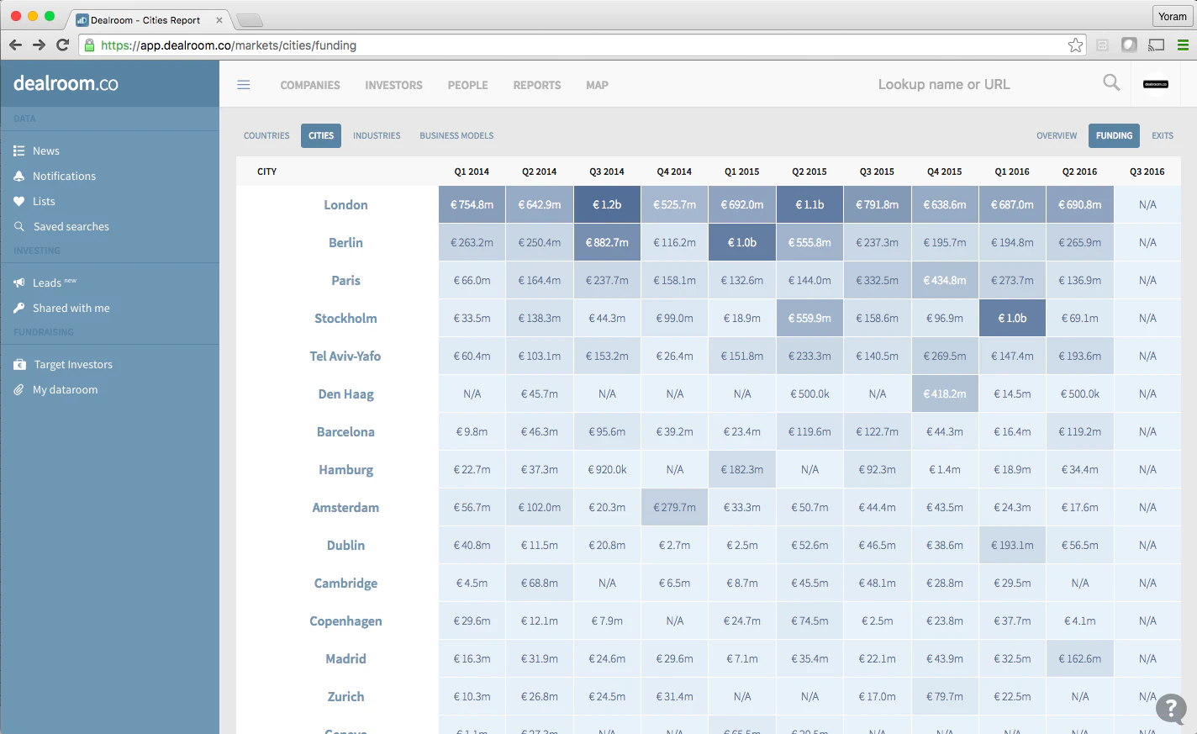Open the Berlin city link
Screen dimensions: 1197x734
[345, 243]
